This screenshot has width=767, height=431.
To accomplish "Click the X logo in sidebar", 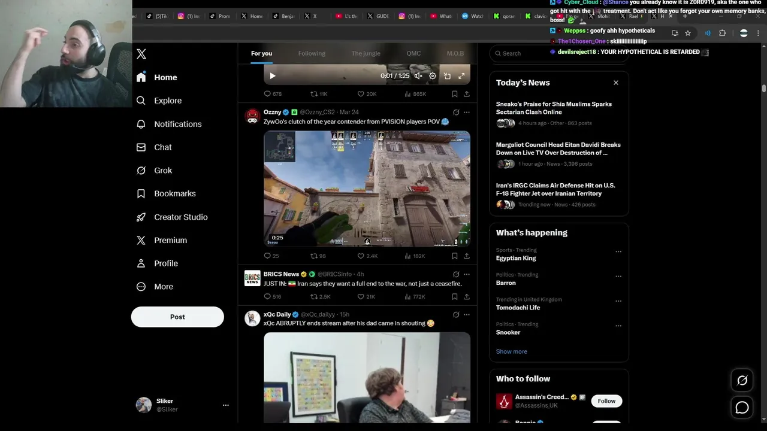I will tap(141, 54).
